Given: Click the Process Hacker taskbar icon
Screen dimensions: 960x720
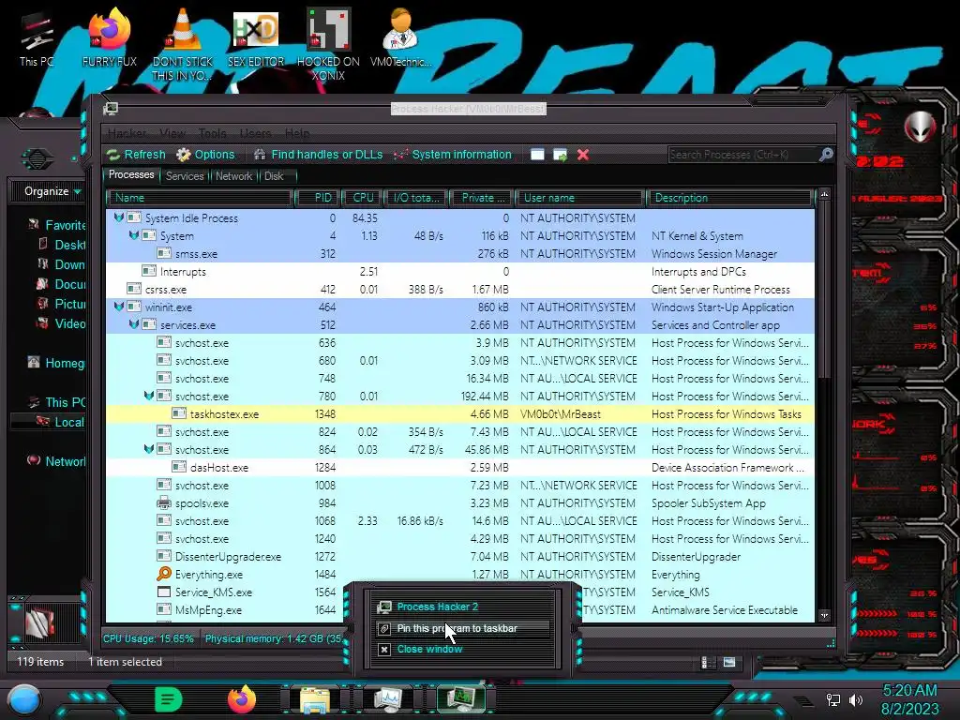Looking at the screenshot, I should pyautogui.click(x=461, y=699).
